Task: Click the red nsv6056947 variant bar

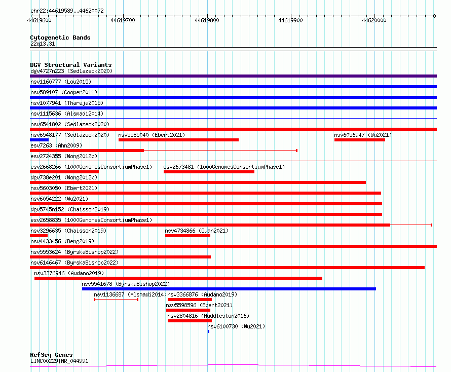Action: click(360, 140)
